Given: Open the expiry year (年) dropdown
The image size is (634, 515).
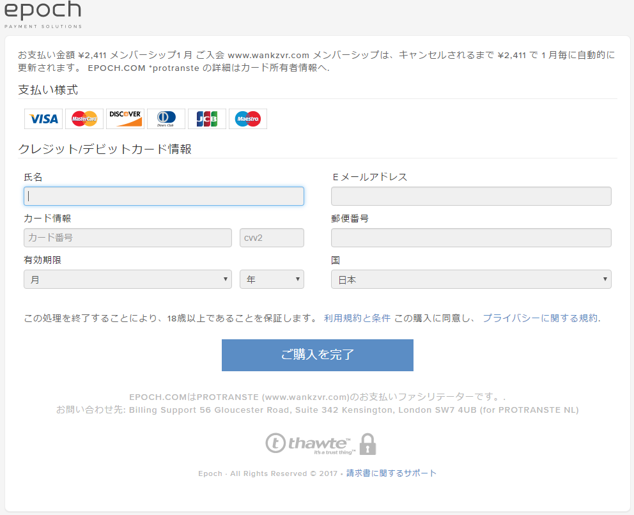Looking at the screenshot, I should pyautogui.click(x=272, y=280).
